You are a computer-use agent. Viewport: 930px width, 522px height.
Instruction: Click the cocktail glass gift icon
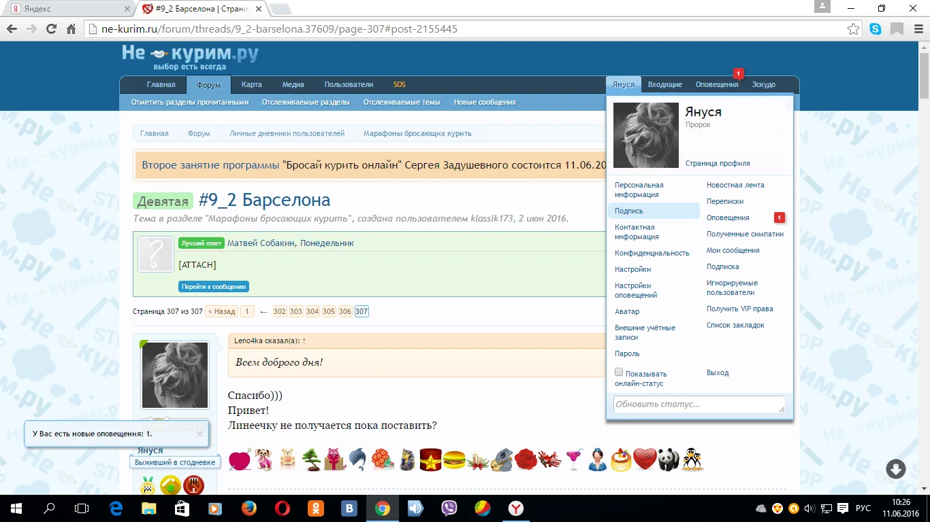[x=573, y=459]
